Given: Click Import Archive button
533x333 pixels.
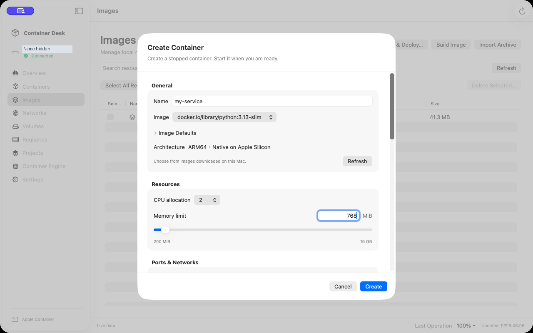Looking at the screenshot, I should [x=498, y=45].
